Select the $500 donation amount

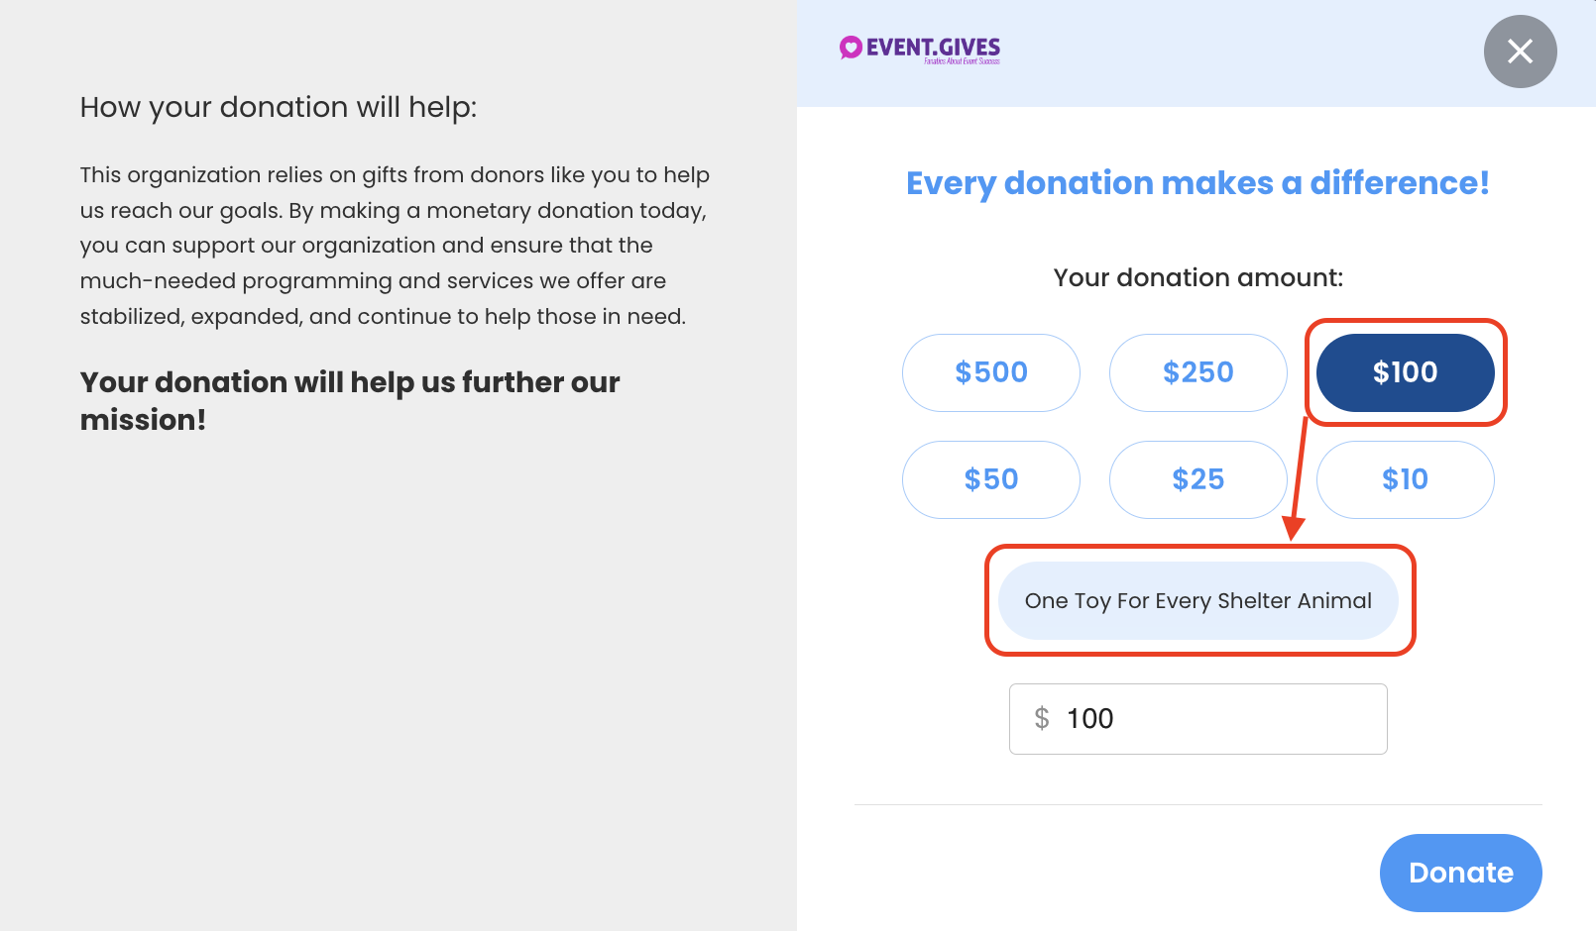990,372
